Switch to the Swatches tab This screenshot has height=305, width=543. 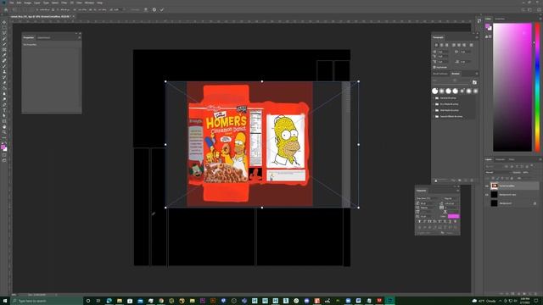point(500,19)
